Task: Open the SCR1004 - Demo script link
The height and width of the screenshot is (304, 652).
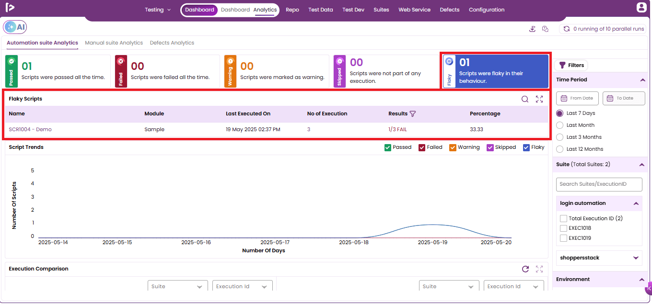Action: coord(30,129)
